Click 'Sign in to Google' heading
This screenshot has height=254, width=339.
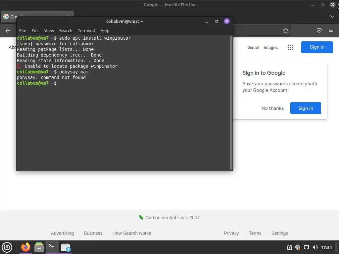(264, 73)
